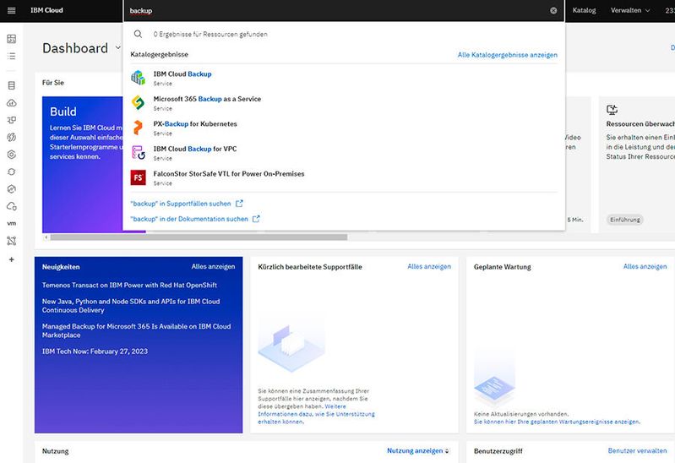
Task: Open FalconStor StorSafe VTL for Power On-Premises
Action: 229,174
